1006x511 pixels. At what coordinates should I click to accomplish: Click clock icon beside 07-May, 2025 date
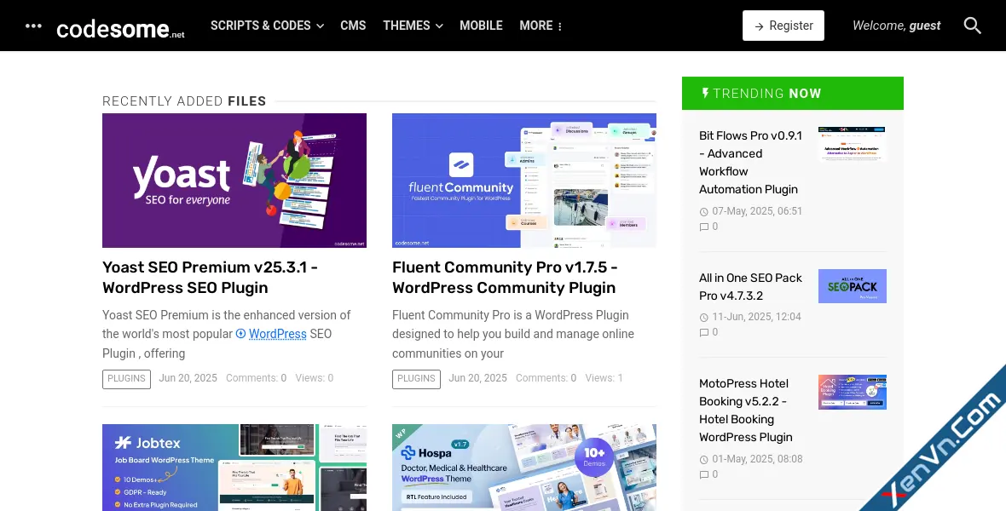pyautogui.click(x=704, y=211)
